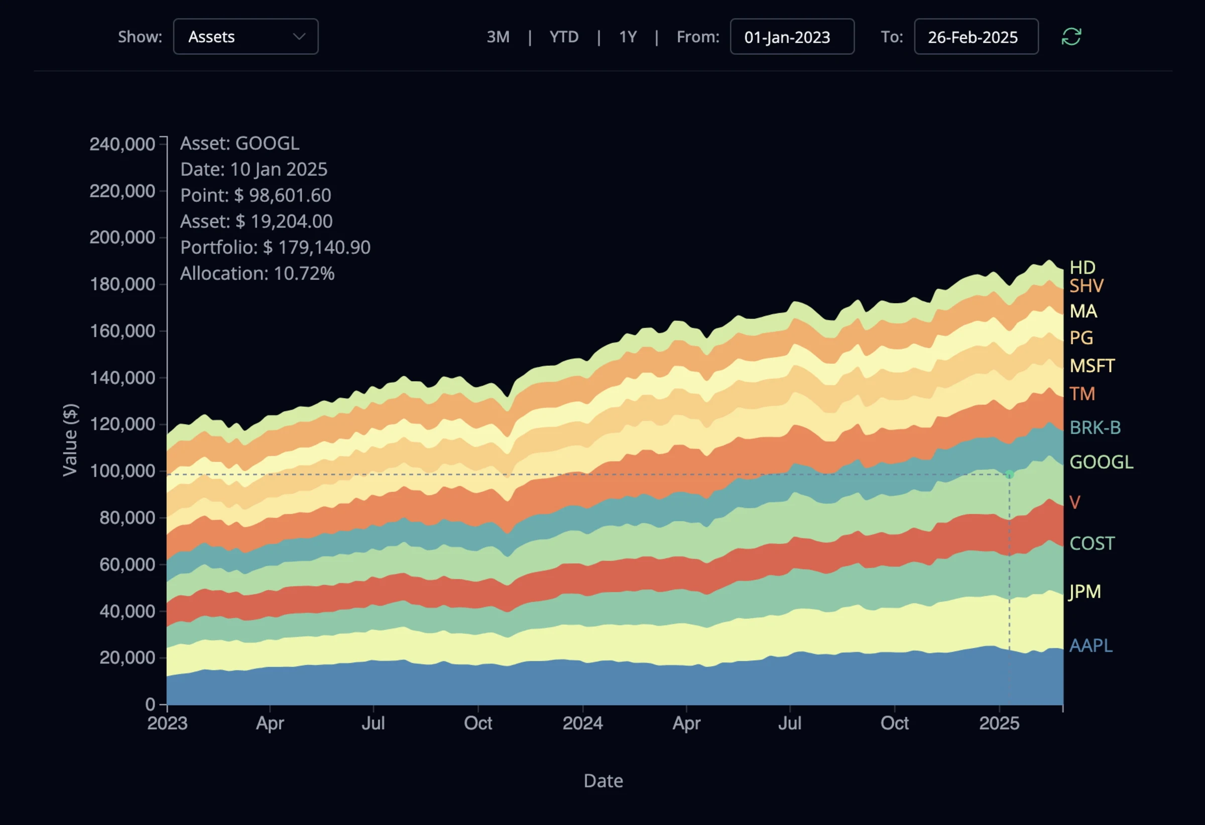Screen dimensions: 1205x825
Task: Click the MA legend label
Action: (x=1083, y=311)
